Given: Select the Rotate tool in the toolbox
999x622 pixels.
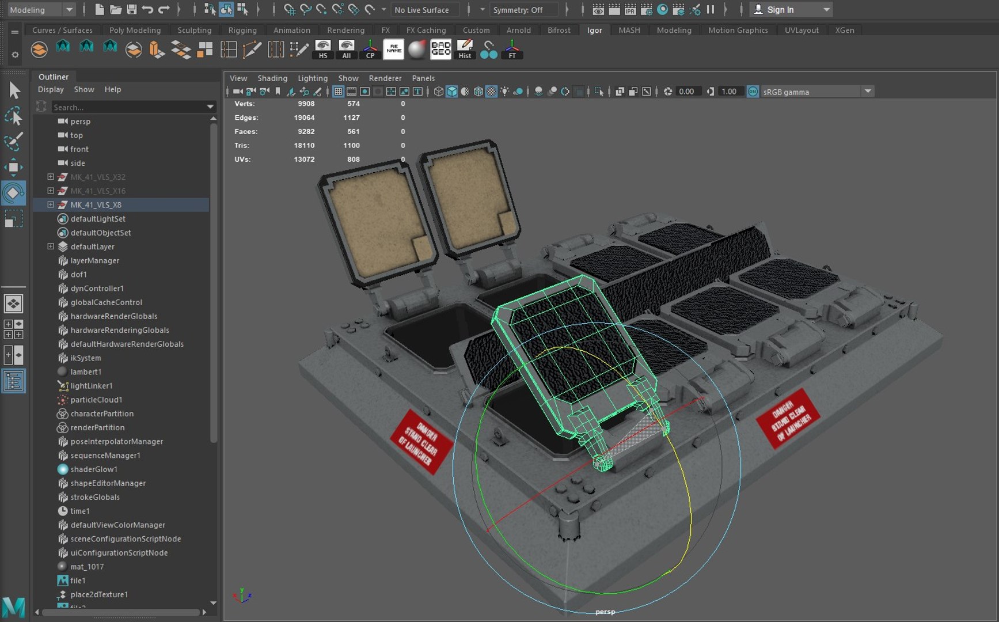Looking at the screenshot, I should click(x=14, y=193).
